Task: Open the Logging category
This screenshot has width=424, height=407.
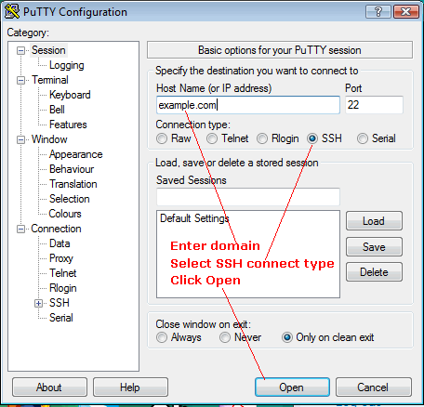Action: tap(67, 65)
